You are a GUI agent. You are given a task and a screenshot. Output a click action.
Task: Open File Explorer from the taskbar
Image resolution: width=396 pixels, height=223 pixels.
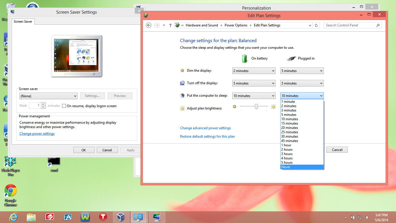[x=31, y=217]
